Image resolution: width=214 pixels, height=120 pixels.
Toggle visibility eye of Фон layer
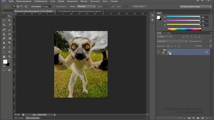[158, 52]
